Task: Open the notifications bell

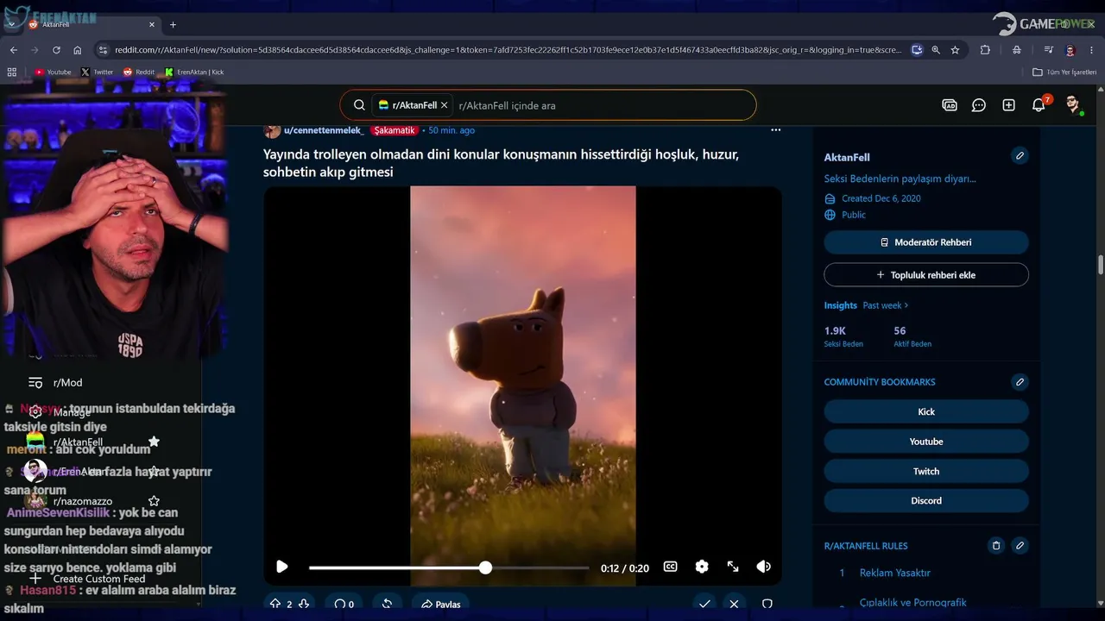Action: 1039,105
